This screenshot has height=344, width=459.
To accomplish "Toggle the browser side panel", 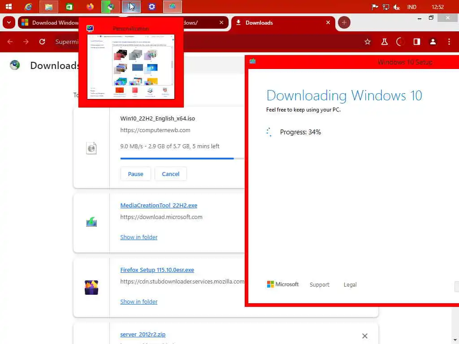I will point(416,42).
